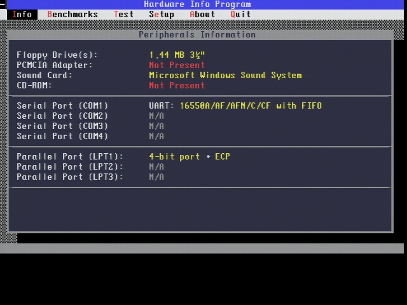Screen dimensions: 407x305
Task: Click the Serial Port (COM4) label
Action: pyautogui.click(x=62, y=136)
